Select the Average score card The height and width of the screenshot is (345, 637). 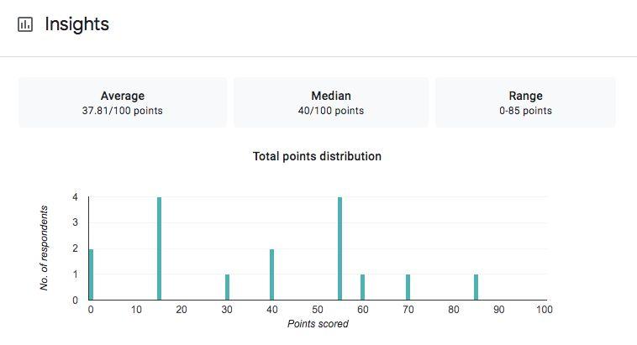(123, 102)
